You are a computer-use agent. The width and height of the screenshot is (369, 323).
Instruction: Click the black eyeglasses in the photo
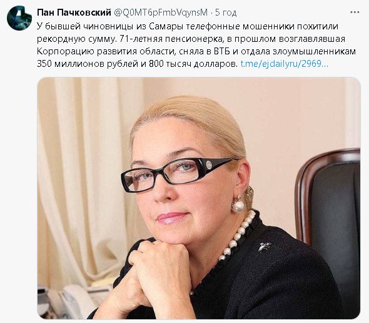tap(176, 174)
